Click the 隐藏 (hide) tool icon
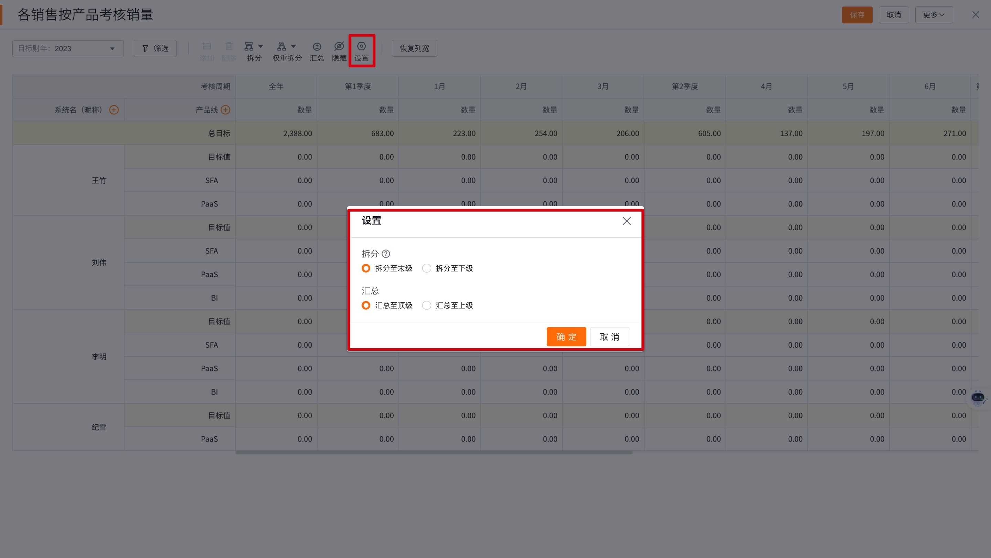991x558 pixels. point(338,51)
